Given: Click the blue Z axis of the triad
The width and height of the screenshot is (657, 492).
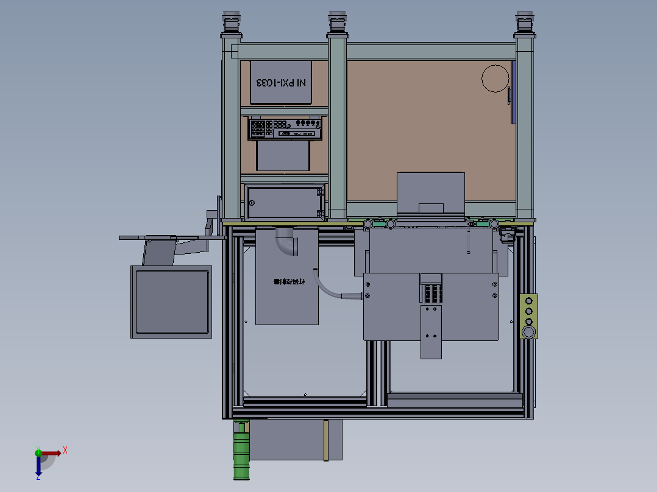Looking at the screenshot, I should pyautogui.click(x=38, y=465).
